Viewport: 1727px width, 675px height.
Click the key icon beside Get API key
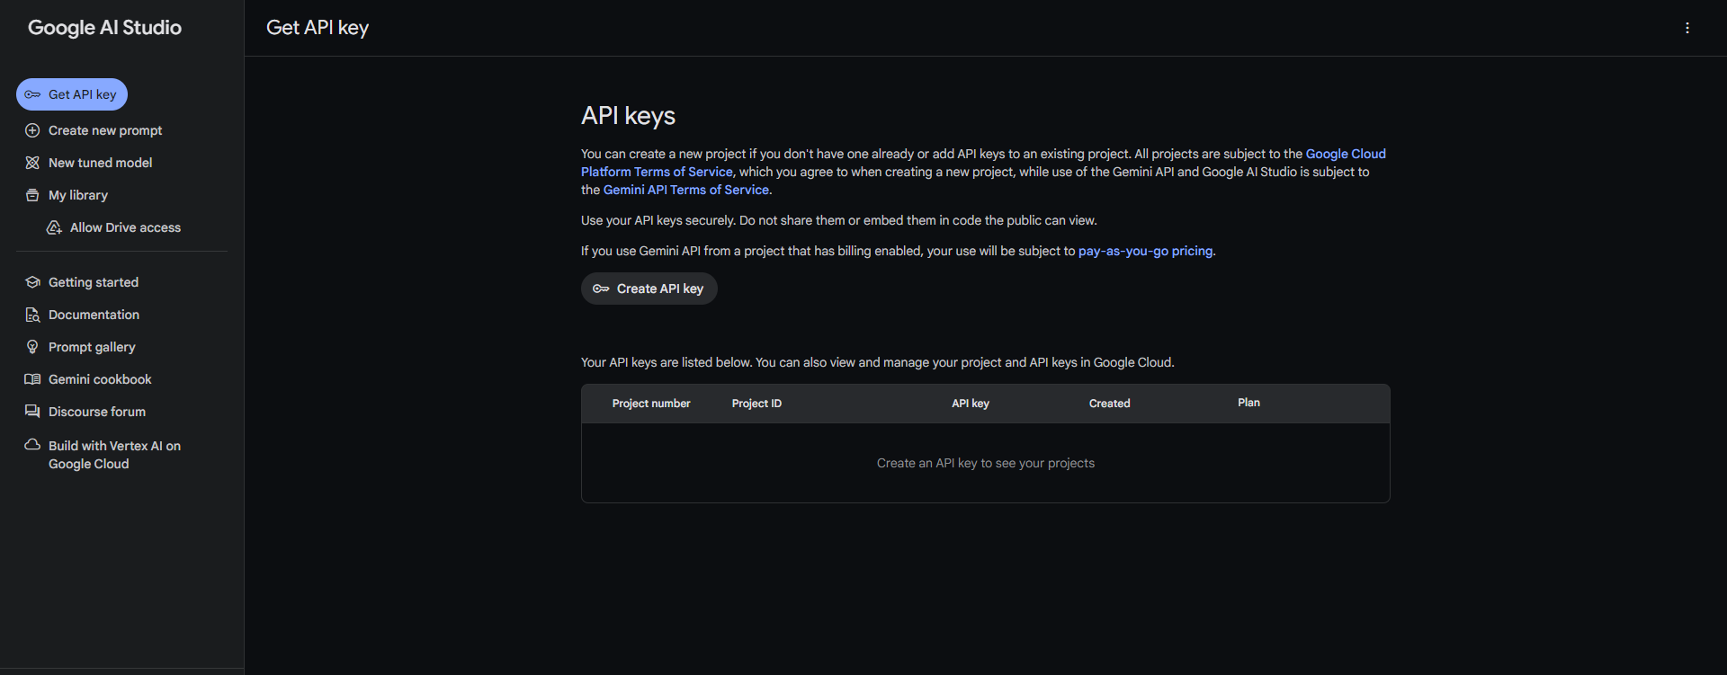click(32, 94)
